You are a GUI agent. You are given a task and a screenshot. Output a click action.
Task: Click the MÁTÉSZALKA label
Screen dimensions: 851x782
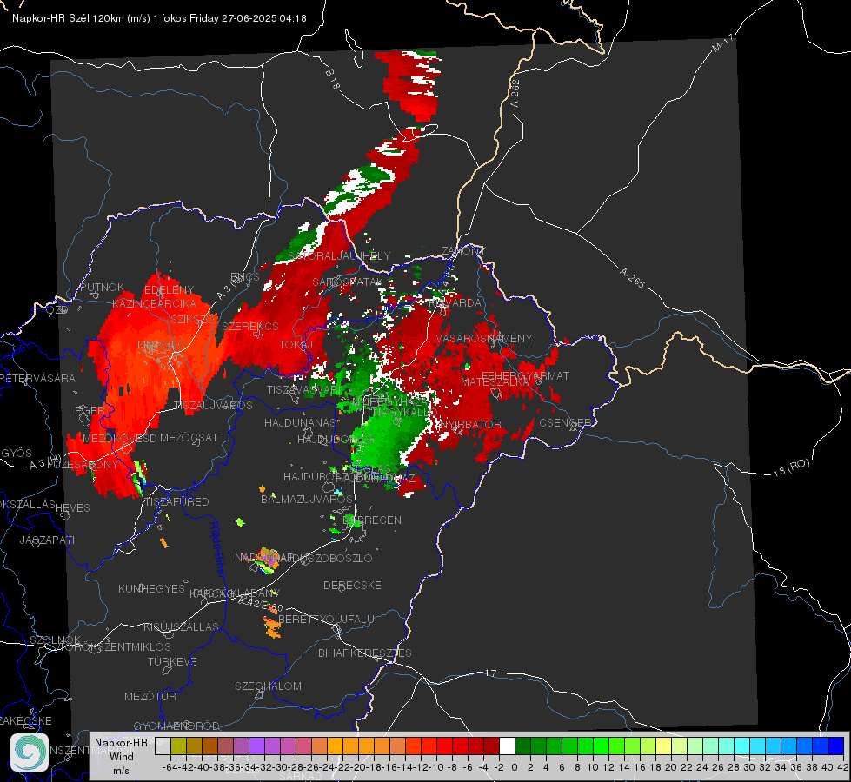coord(495,381)
